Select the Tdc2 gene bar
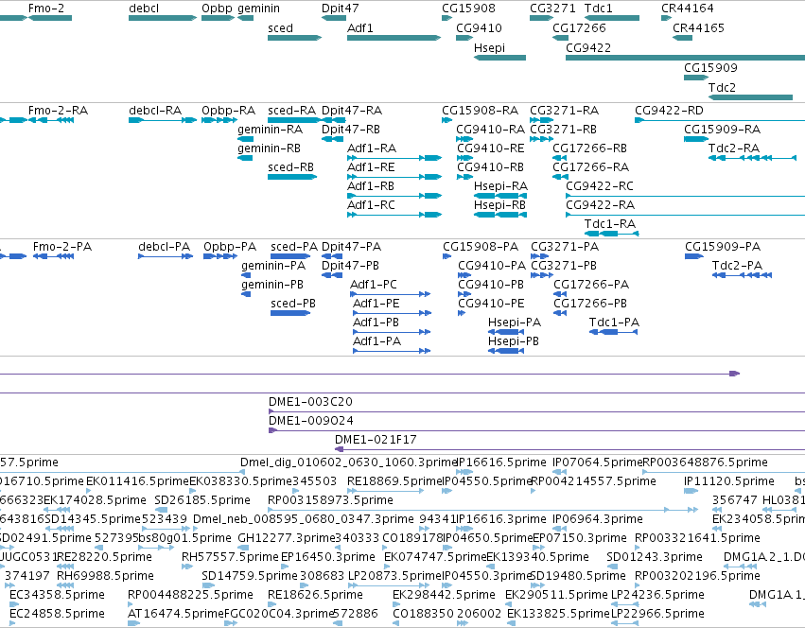This screenshot has width=805, height=628. [x=750, y=97]
